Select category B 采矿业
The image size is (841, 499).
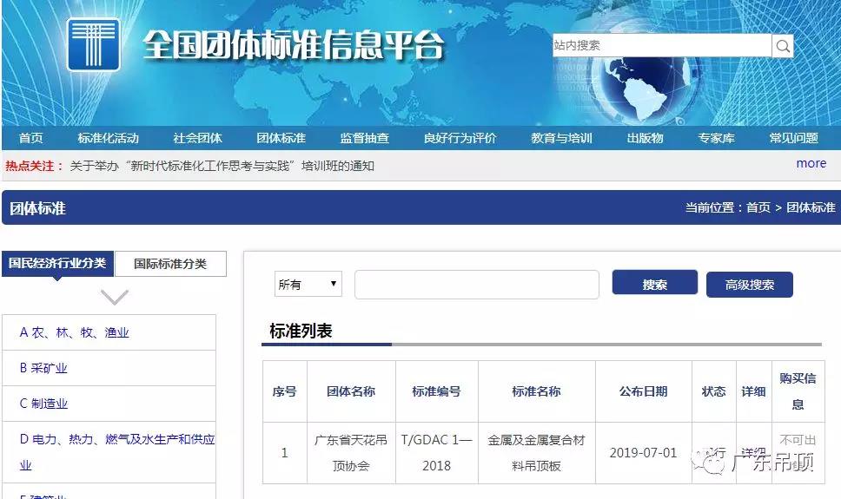pos(43,368)
